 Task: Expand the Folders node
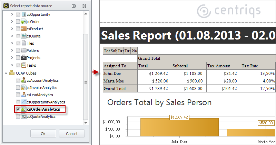pos(12,50)
